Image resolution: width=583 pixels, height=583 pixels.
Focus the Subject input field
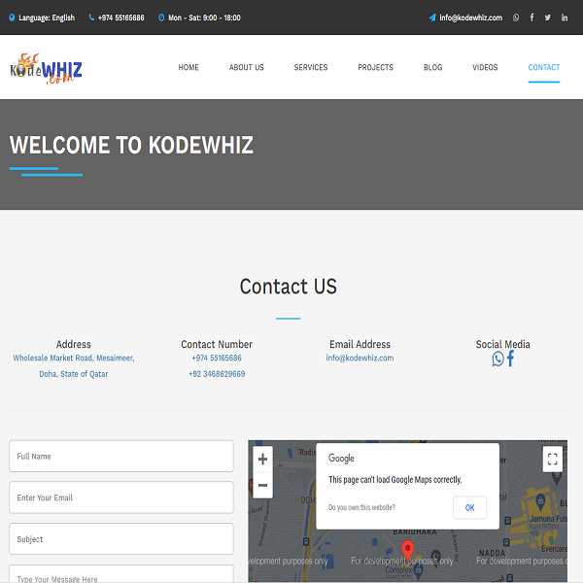coord(121,538)
